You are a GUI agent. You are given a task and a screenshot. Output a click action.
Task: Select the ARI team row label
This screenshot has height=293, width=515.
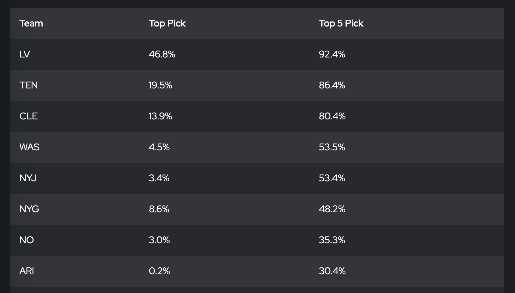27,271
